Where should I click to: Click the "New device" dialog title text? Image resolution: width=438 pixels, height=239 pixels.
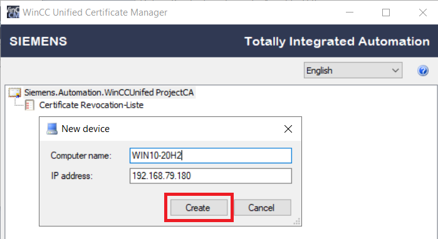click(85, 129)
